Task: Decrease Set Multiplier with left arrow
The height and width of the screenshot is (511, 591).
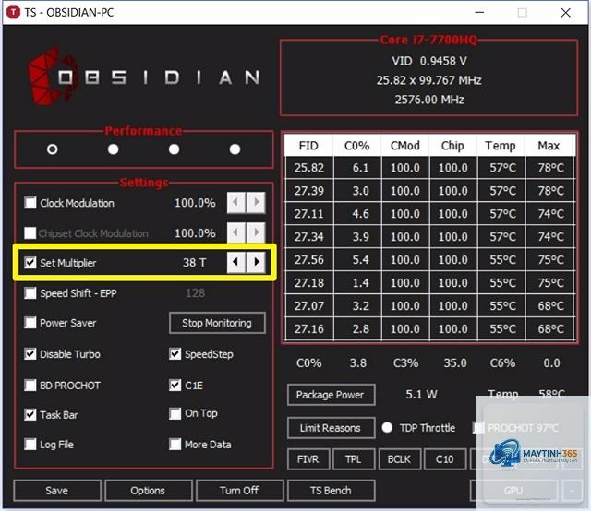Action: [236, 262]
